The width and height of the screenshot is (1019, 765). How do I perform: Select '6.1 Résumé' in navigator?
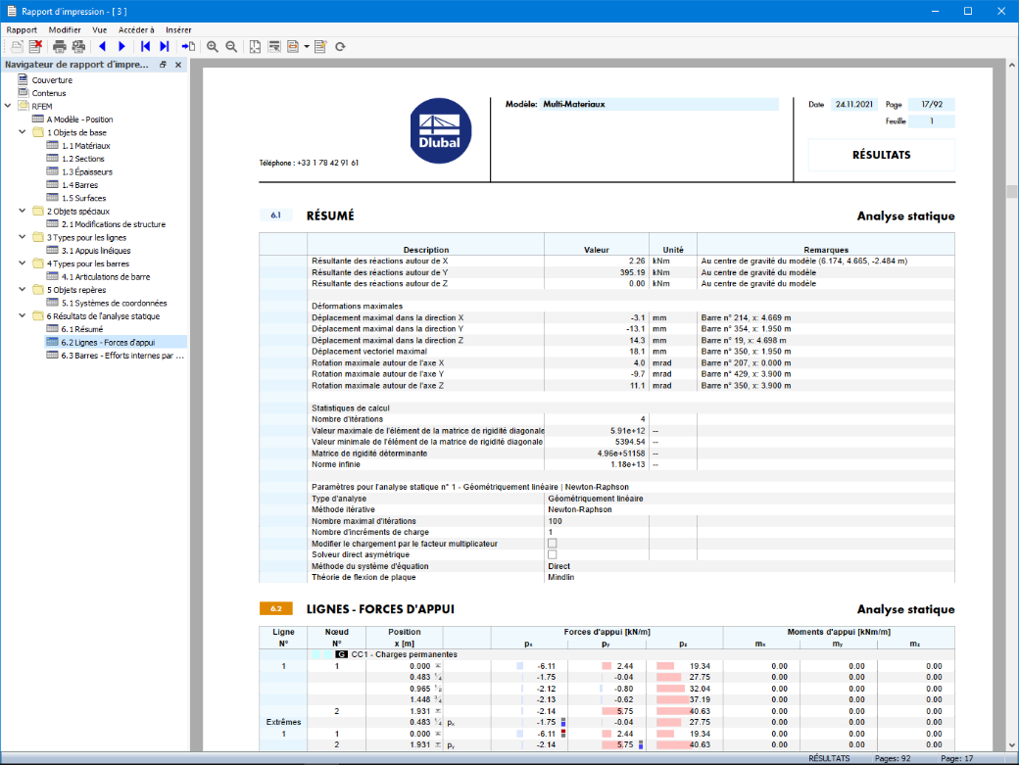[82, 329]
